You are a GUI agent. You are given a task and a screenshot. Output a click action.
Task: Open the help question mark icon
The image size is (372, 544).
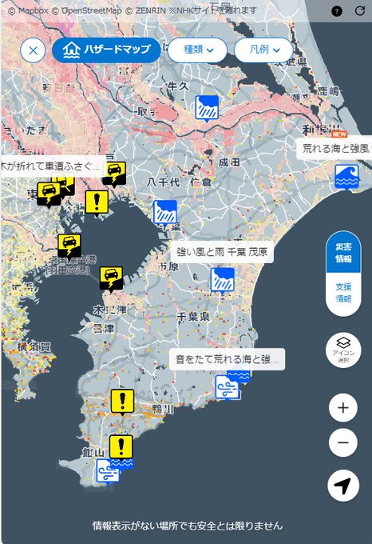pos(337,11)
